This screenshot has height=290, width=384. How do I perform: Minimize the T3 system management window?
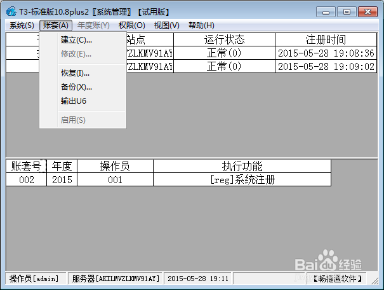326,12
